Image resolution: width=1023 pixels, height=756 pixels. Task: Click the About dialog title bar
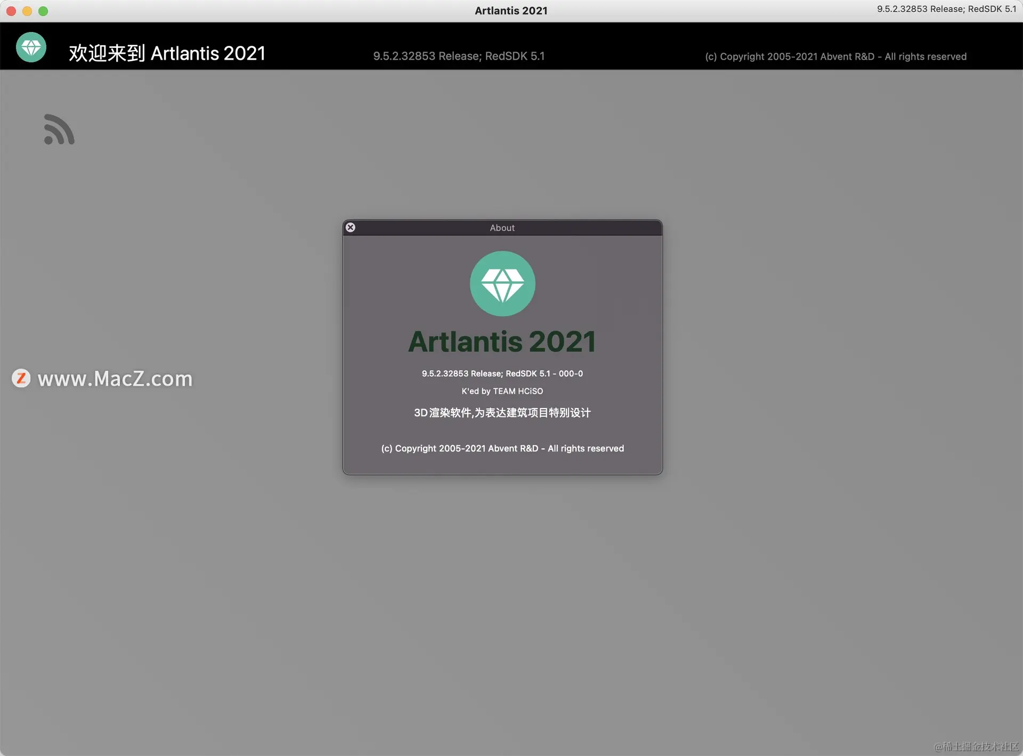click(502, 227)
